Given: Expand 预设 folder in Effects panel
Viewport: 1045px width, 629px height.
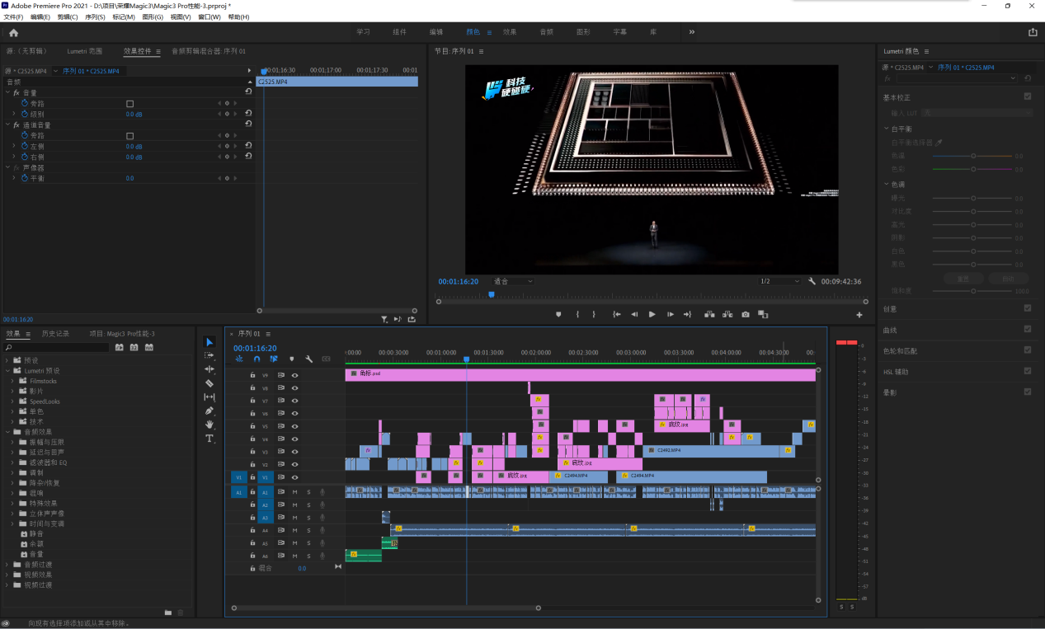Looking at the screenshot, I should [x=7, y=360].
